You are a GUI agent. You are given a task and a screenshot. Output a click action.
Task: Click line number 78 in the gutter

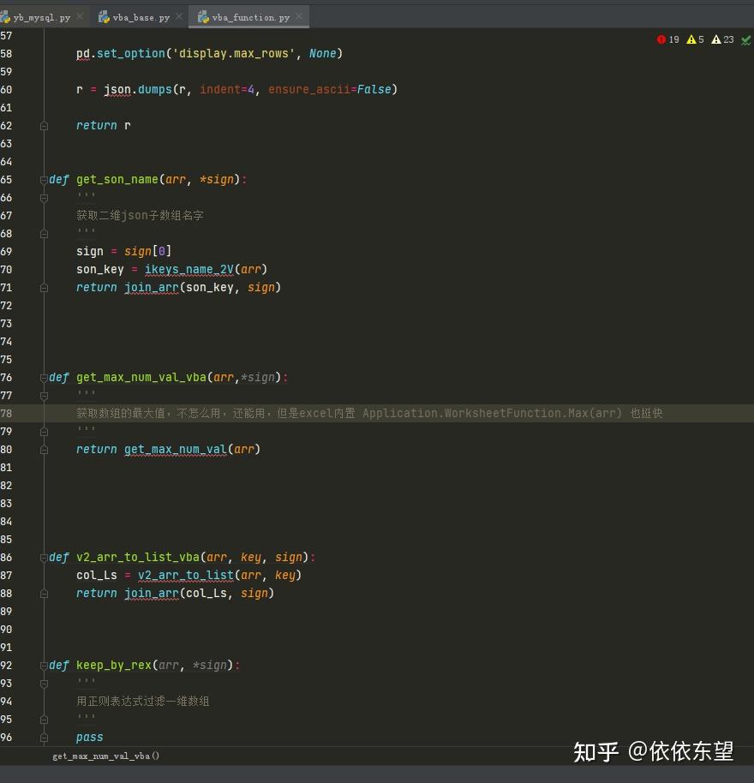(6, 413)
